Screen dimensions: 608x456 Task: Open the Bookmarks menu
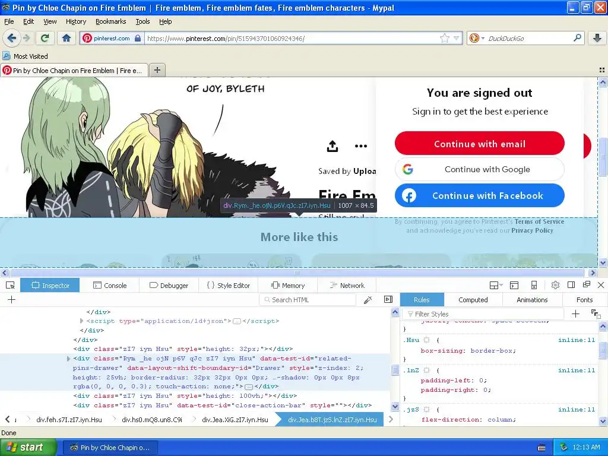110,21
